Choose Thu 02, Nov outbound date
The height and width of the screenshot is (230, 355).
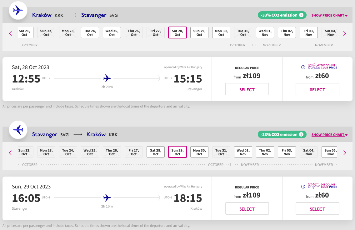[287, 32]
